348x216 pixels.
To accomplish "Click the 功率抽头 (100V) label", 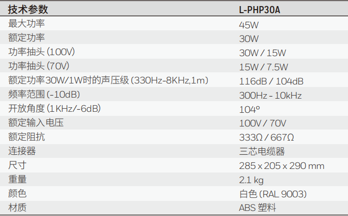I will 42,52.
